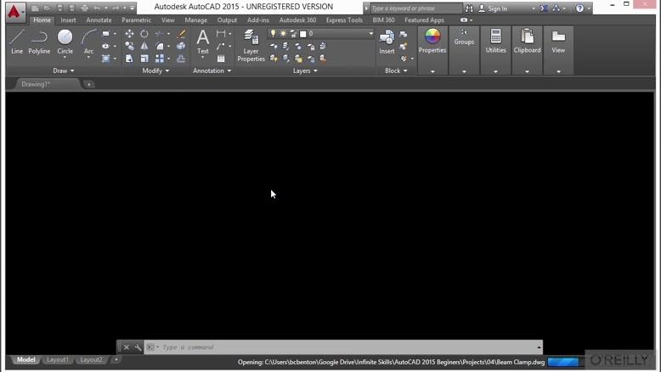Click the Array tool icon
Image resolution: width=661 pixels, height=372 pixels.
coord(160,59)
